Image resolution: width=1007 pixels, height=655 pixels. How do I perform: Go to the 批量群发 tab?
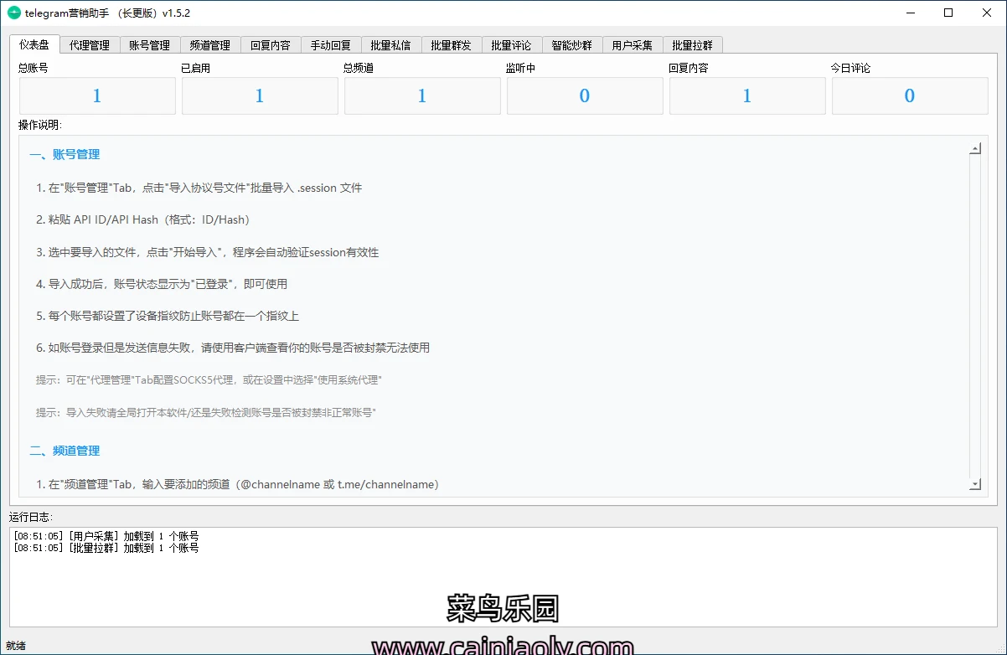tap(452, 45)
